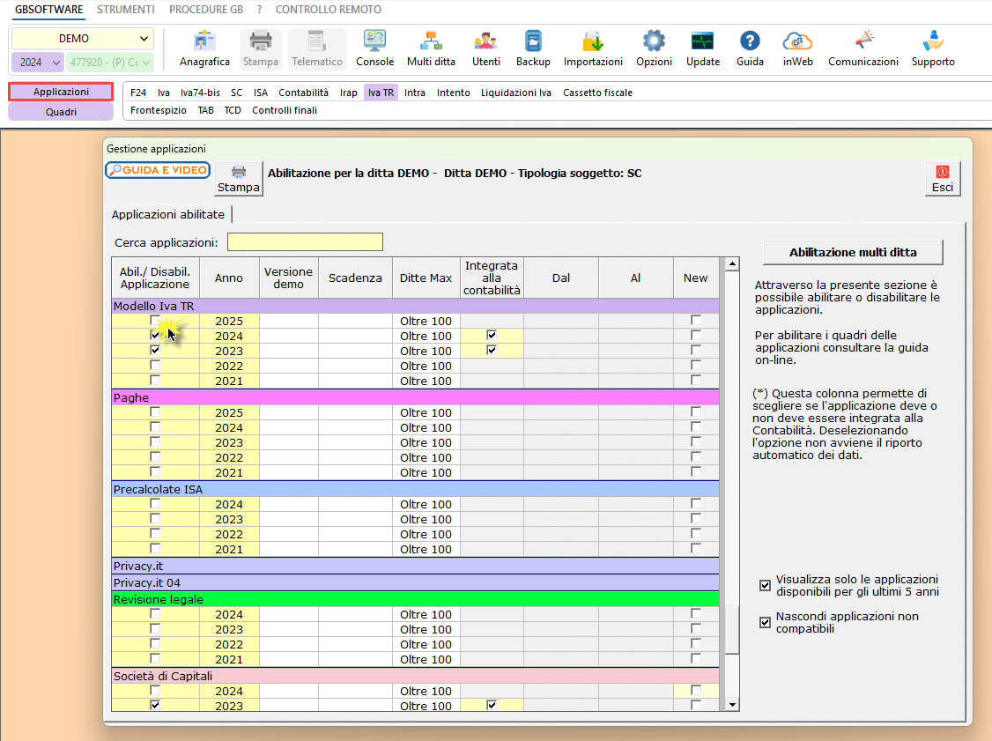Click the Comunicazioni megaphone icon
Viewport: 992px width, 741px height.
862,48
